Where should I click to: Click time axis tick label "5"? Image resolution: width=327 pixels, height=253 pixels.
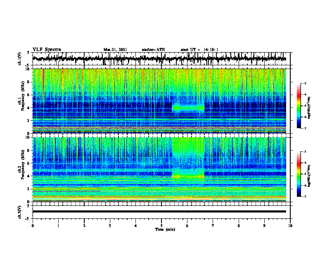[x=161, y=226]
